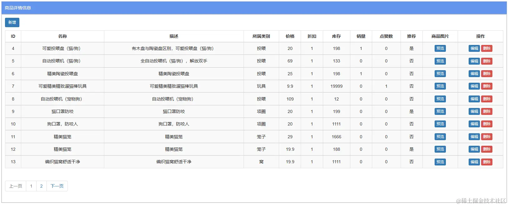Preview image for product ID 11
Screen dimensions: 508x206
pos(440,137)
